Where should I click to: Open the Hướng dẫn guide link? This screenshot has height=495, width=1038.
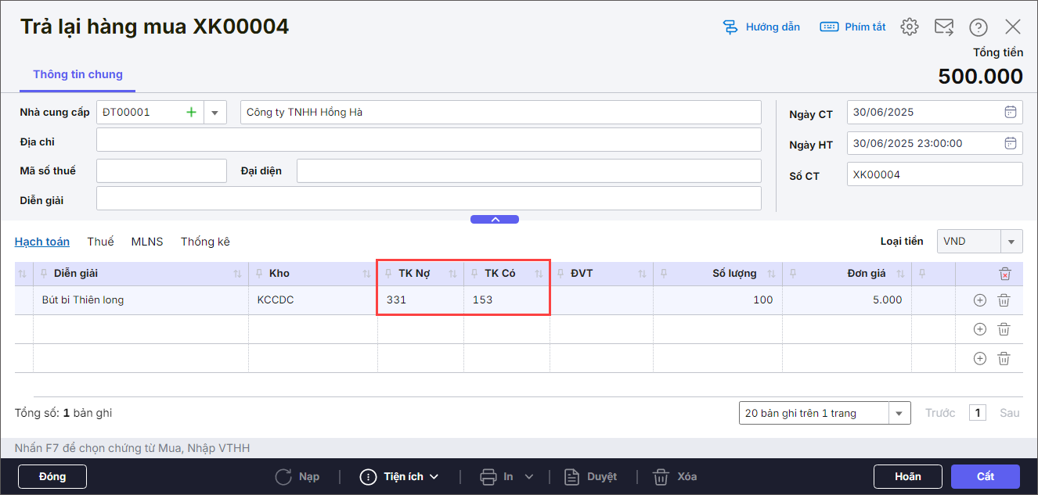tap(761, 27)
